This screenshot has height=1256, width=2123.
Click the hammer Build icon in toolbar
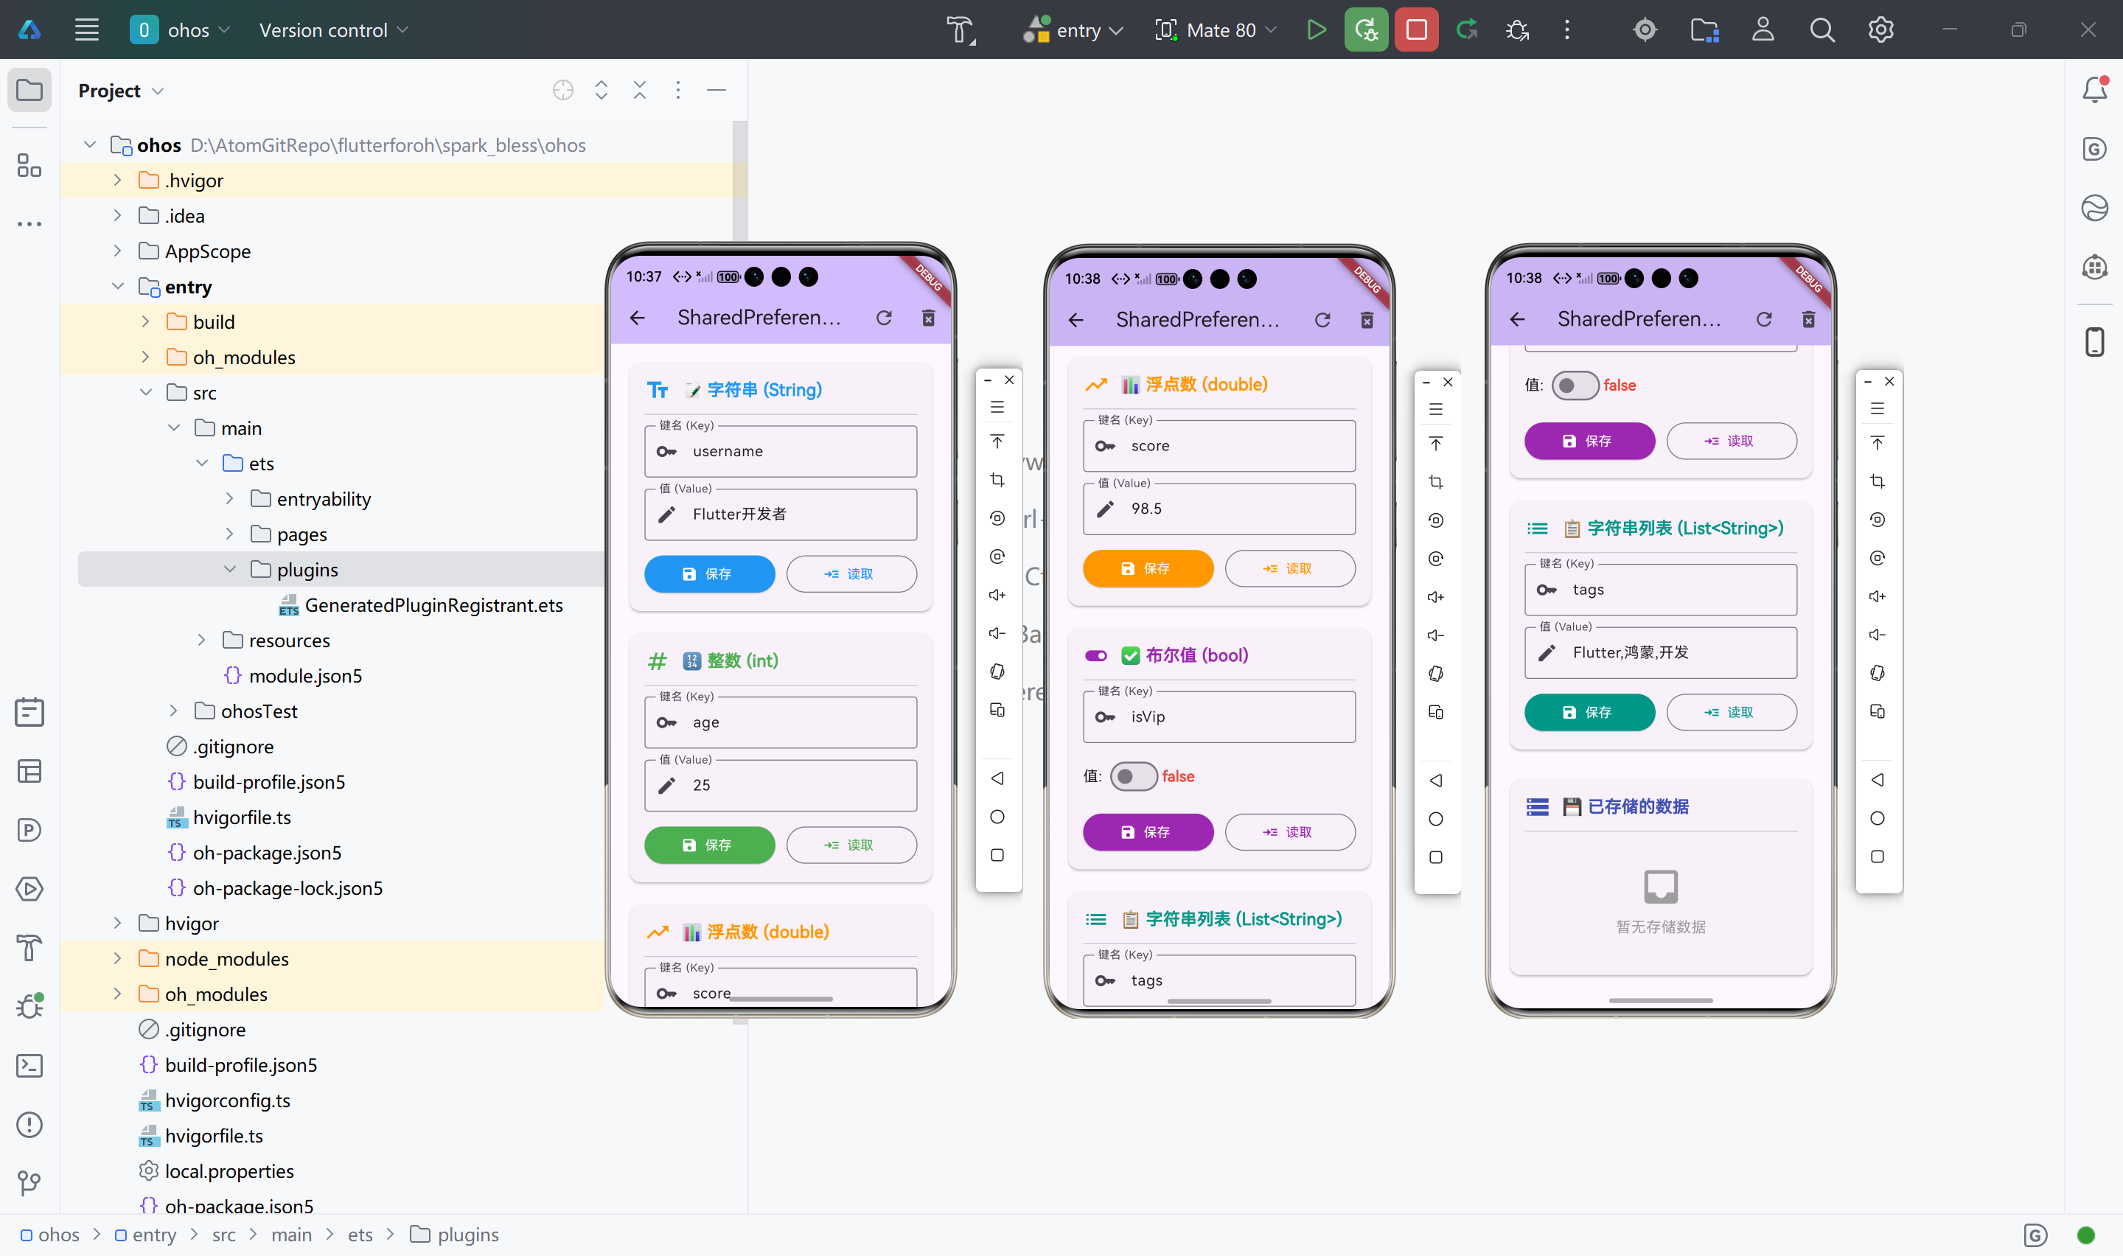[960, 30]
